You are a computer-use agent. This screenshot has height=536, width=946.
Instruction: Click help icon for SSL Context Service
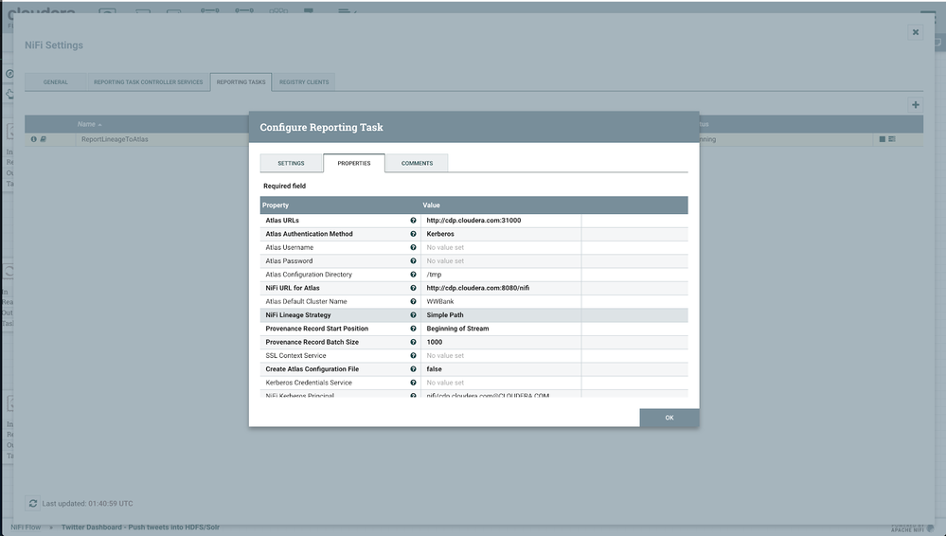[x=413, y=355]
